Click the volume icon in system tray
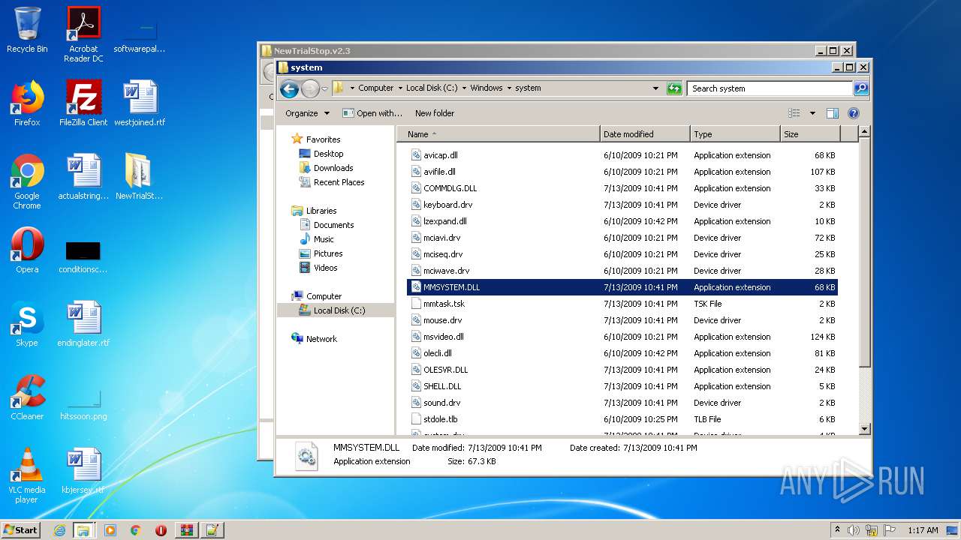961x540 pixels. tap(854, 530)
